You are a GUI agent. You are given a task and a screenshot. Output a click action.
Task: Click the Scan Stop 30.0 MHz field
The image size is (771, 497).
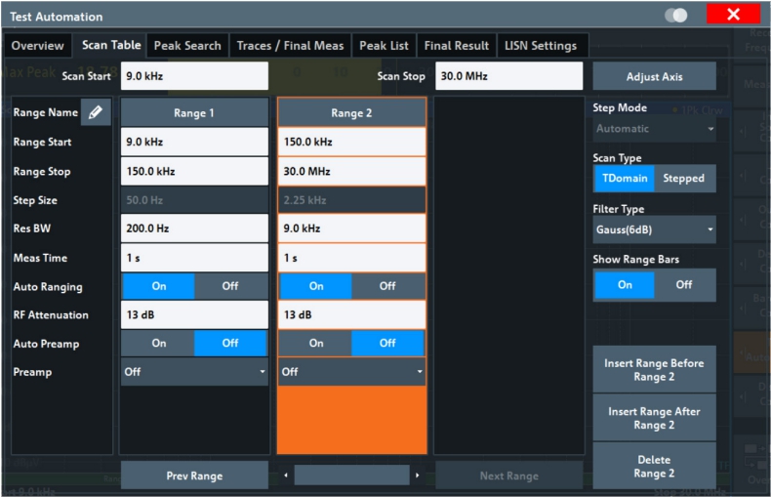(x=507, y=76)
